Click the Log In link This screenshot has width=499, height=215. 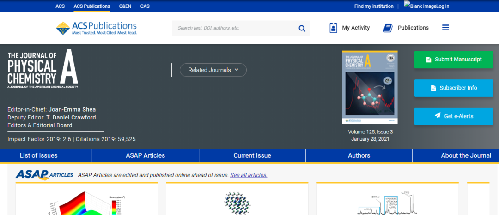(443, 6)
